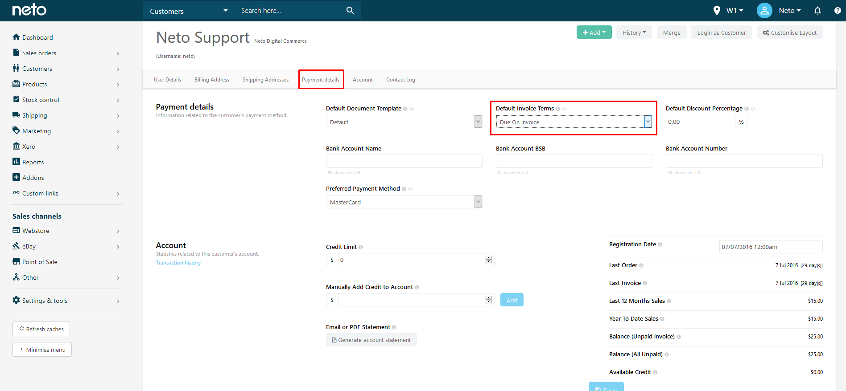846x391 pixels.
Task: Switch to the Payment details tab
Action: click(x=321, y=80)
